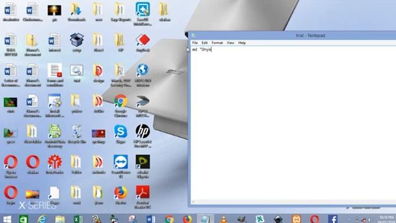Open Notepad View menu
This screenshot has width=396, height=223.
click(x=230, y=43)
